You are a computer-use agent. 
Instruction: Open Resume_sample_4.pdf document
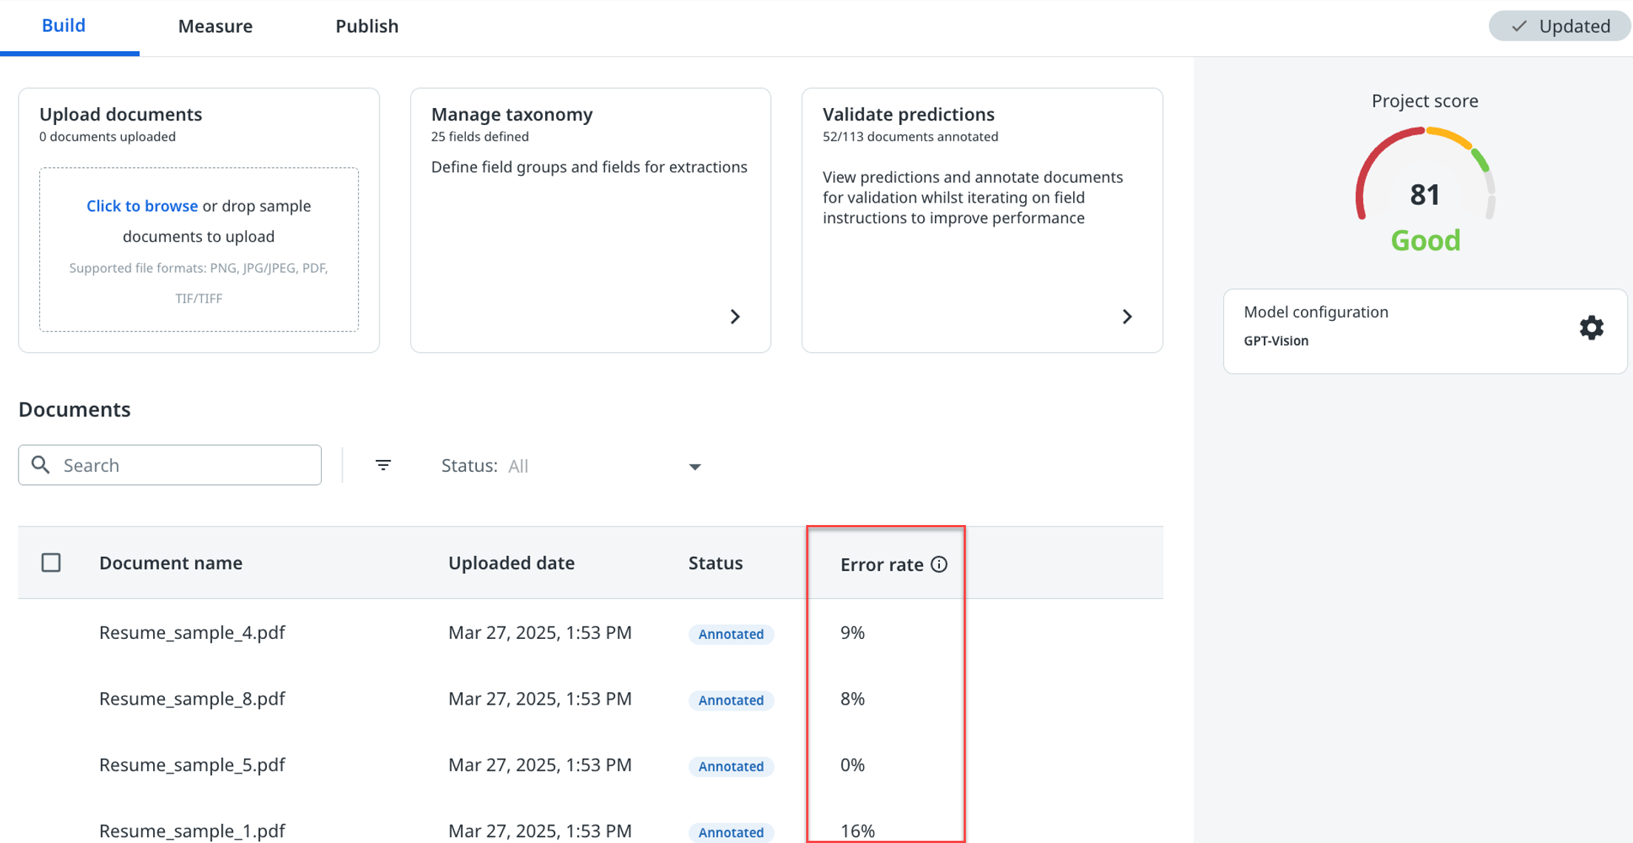(x=192, y=632)
